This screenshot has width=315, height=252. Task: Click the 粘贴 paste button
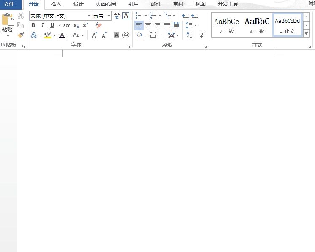tap(7, 24)
